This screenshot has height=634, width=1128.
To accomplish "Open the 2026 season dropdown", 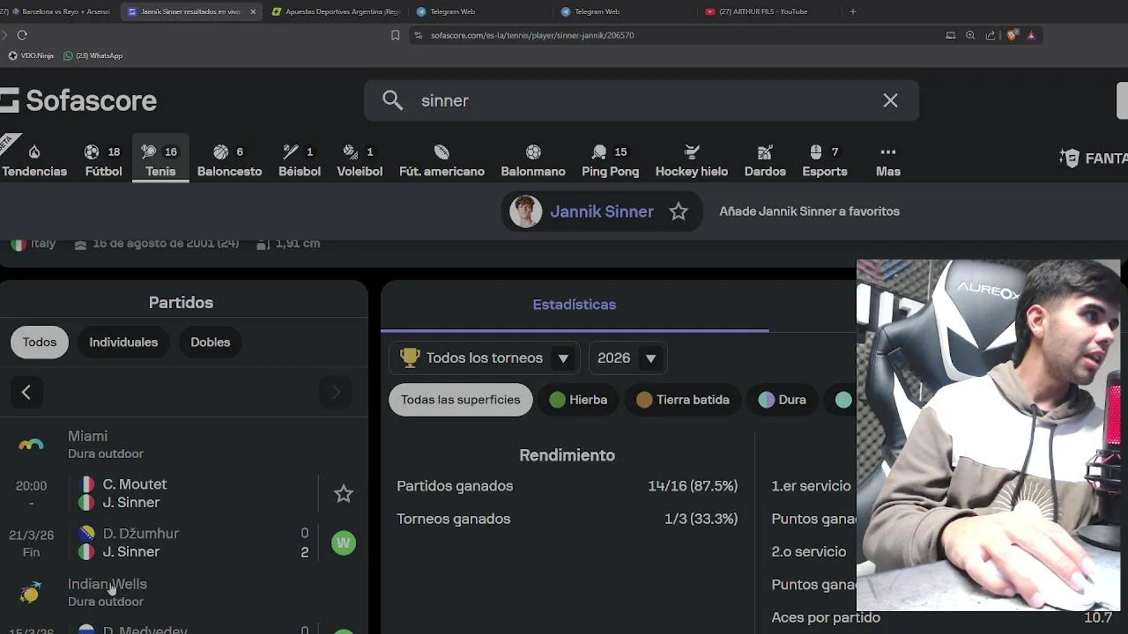I will click(x=627, y=358).
